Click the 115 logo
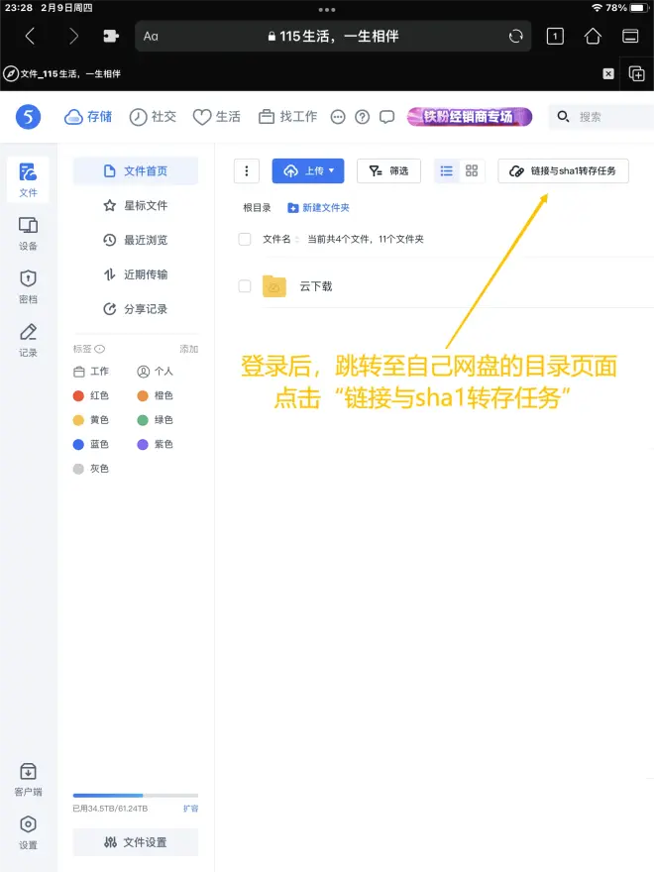 pos(28,117)
